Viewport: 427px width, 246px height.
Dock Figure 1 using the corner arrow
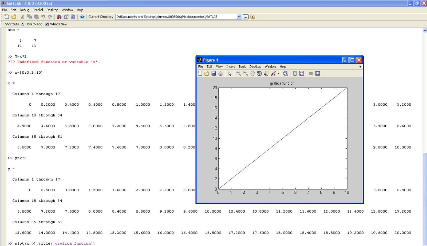(x=360, y=67)
